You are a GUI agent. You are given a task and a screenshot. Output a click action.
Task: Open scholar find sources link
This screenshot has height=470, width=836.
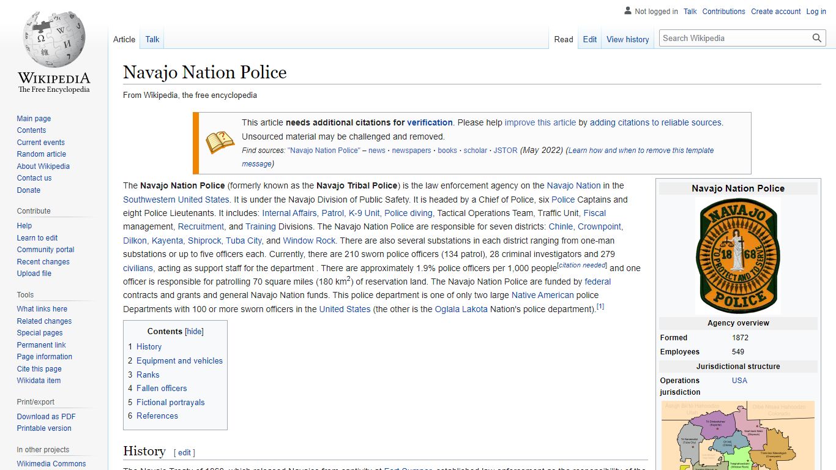coord(476,151)
